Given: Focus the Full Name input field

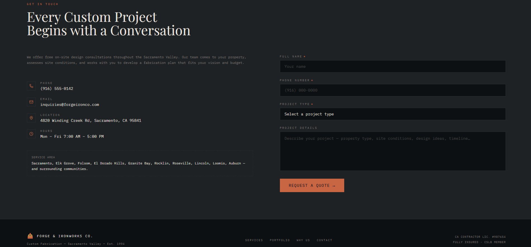Looking at the screenshot, I should [393, 66].
